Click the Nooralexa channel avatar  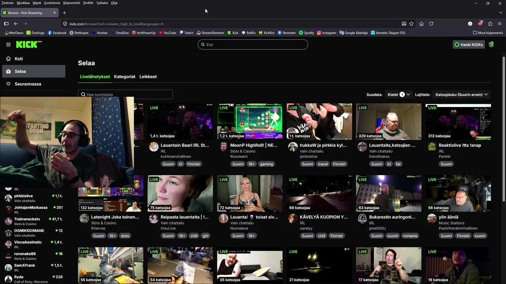(x=223, y=219)
